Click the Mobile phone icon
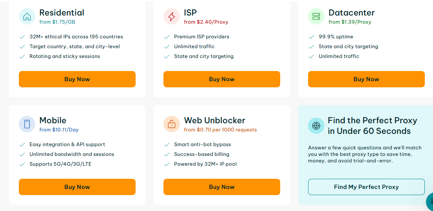The height and width of the screenshot is (211, 433). [27, 124]
